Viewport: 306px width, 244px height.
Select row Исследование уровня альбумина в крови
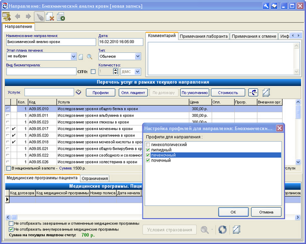click(144, 115)
